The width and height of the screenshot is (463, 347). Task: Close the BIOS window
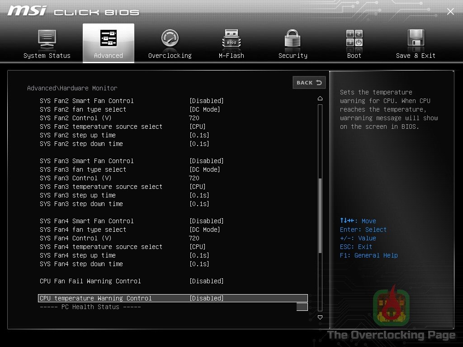point(450,11)
